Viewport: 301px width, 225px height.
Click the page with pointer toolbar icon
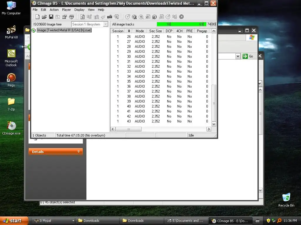point(161,17)
